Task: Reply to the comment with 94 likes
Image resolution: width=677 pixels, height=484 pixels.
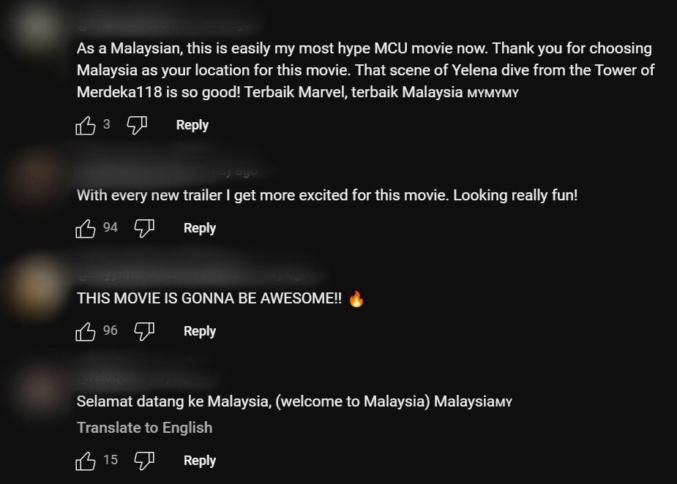Action: point(200,228)
